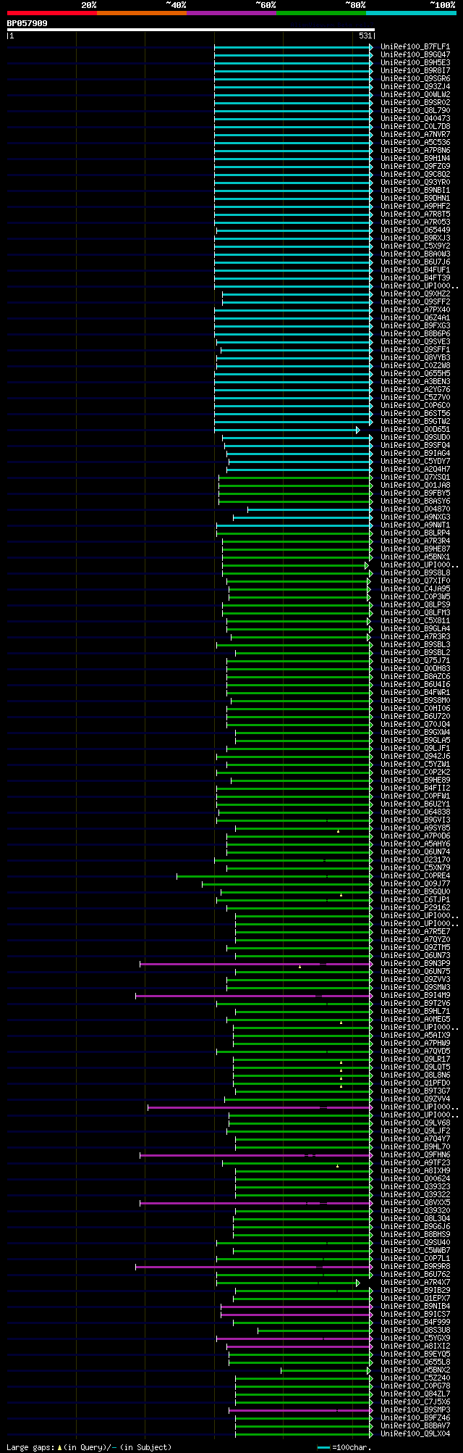
Task: Select the UniRef100_B8BAV7 label
Action: pos(415,1425)
